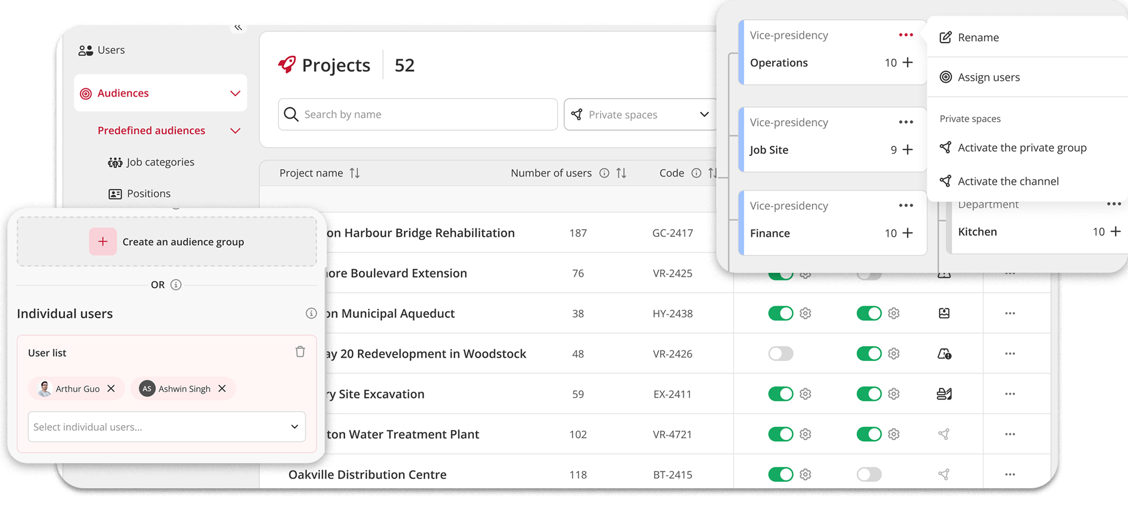Click the Create an audience group button

click(167, 242)
